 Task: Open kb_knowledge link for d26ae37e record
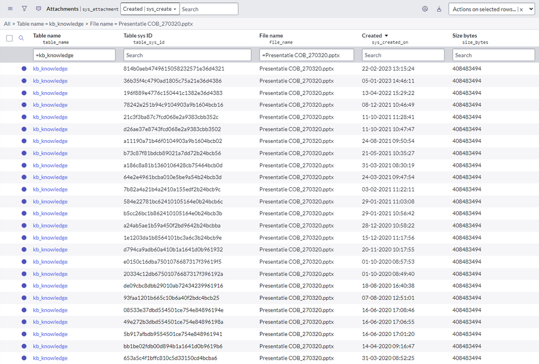coord(50,129)
